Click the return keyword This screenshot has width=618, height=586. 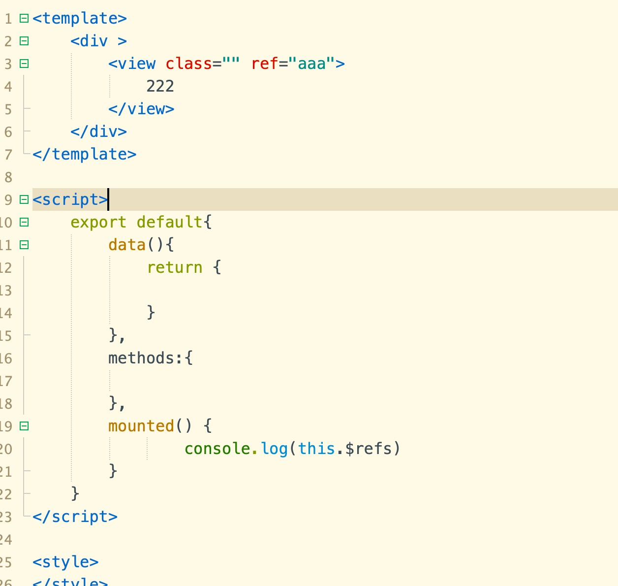click(175, 268)
